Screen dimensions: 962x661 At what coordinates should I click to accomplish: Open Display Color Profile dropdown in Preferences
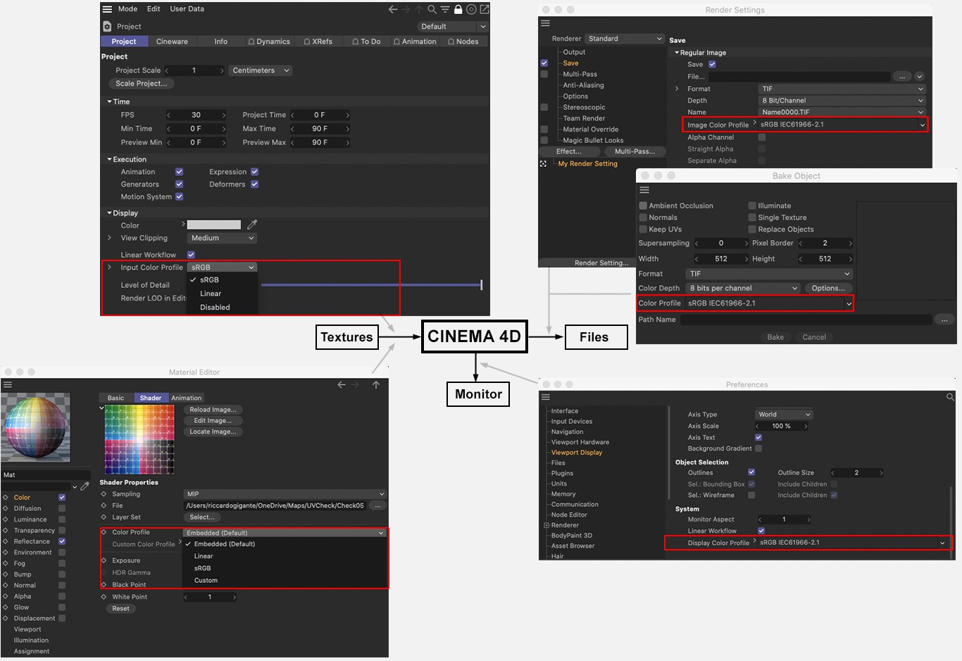tap(852, 543)
